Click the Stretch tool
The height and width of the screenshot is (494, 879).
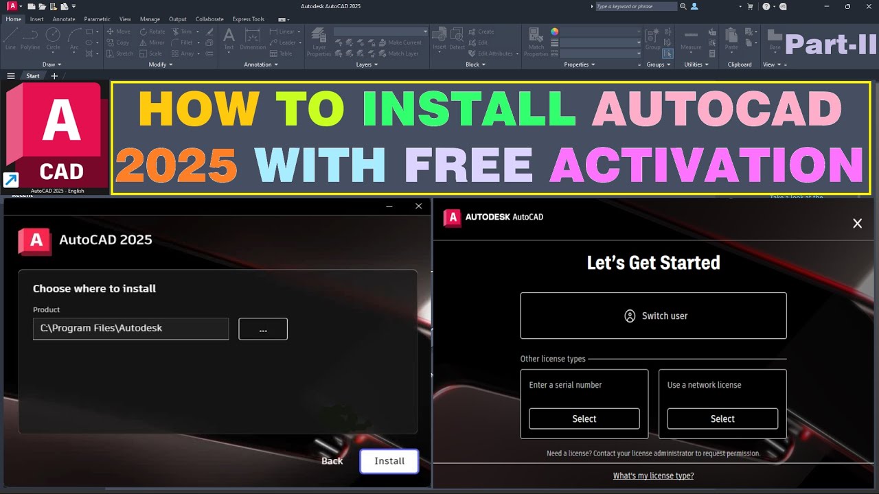point(119,54)
